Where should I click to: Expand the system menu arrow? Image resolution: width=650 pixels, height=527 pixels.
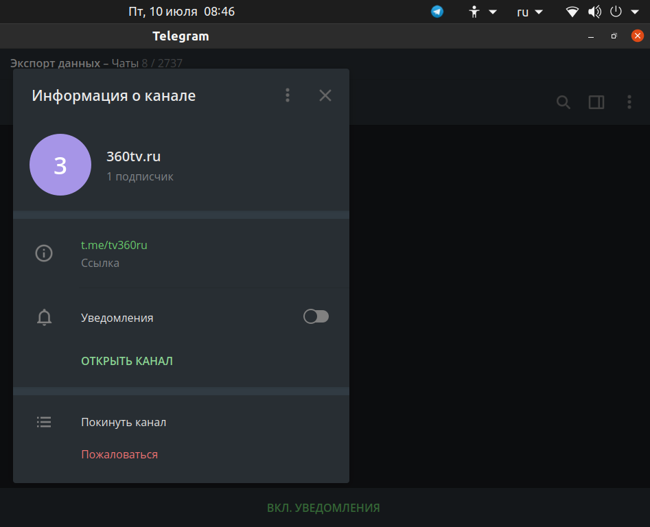pyautogui.click(x=635, y=12)
